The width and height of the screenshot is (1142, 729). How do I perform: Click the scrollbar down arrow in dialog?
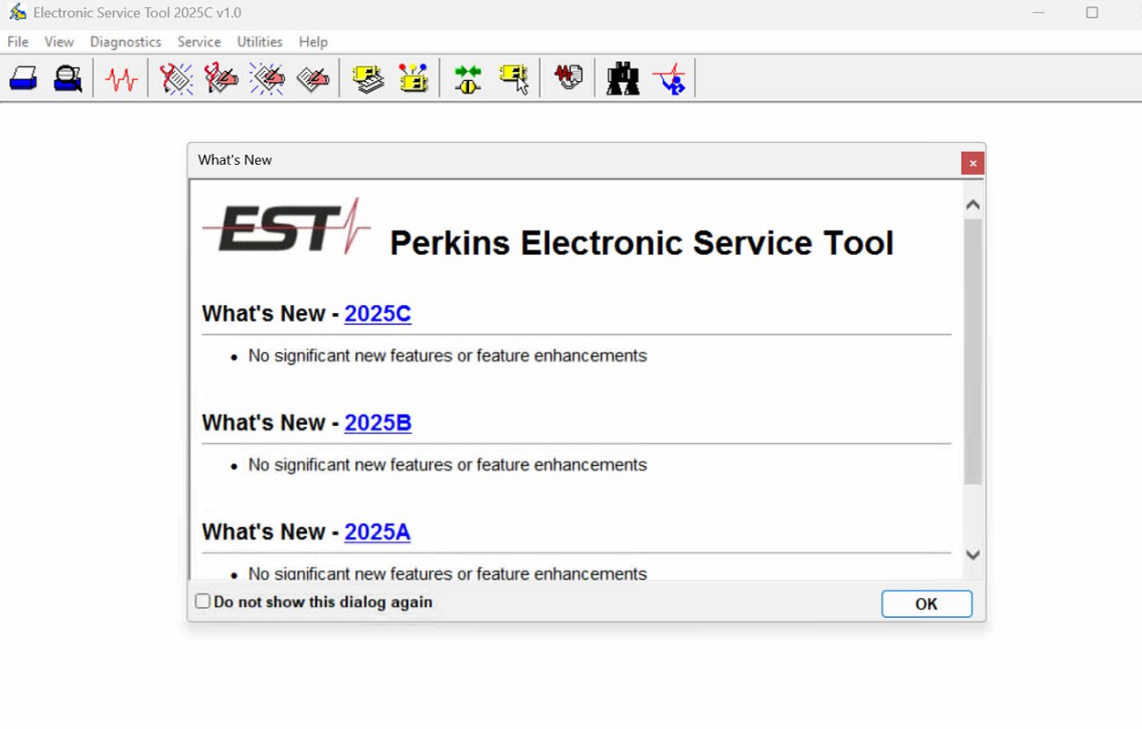point(973,555)
